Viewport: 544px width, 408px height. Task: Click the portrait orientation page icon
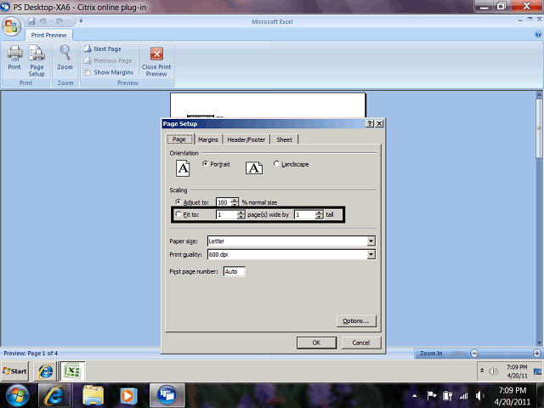183,168
